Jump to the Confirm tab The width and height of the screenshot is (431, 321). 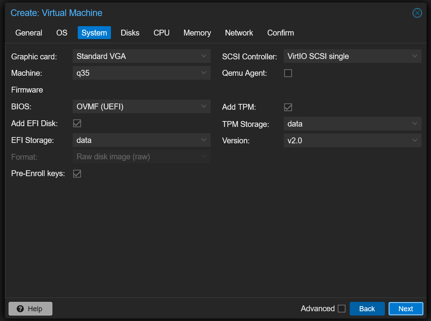281,33
